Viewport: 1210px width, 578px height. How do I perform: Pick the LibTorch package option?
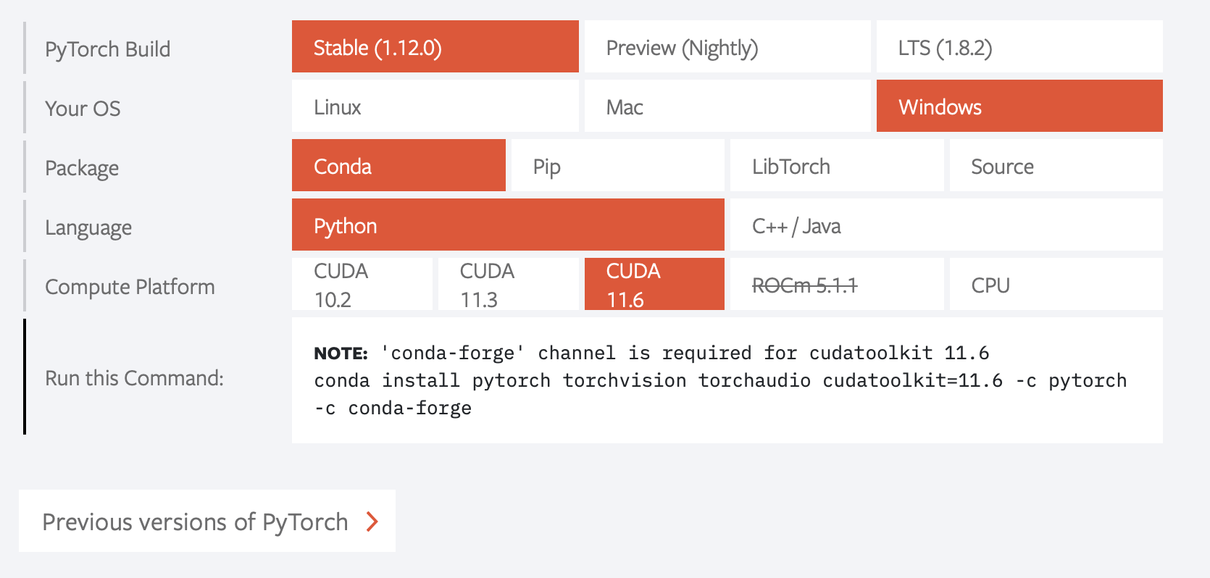pos(836,166)
